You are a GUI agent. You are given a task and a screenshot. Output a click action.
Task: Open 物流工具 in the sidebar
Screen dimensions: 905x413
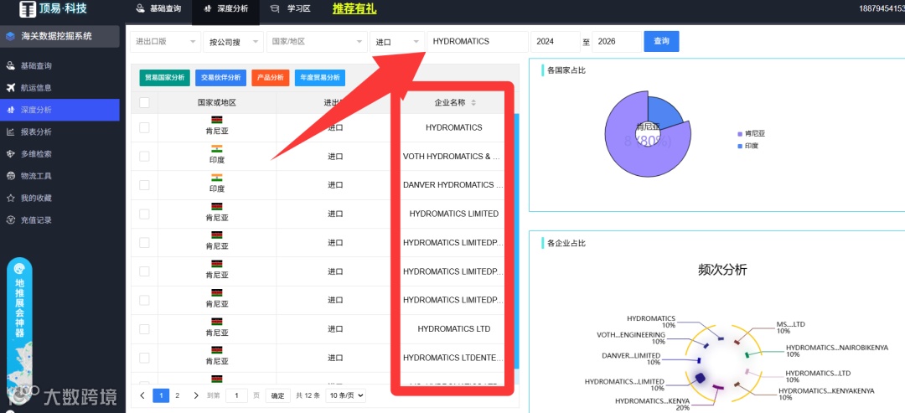(59, 176)
